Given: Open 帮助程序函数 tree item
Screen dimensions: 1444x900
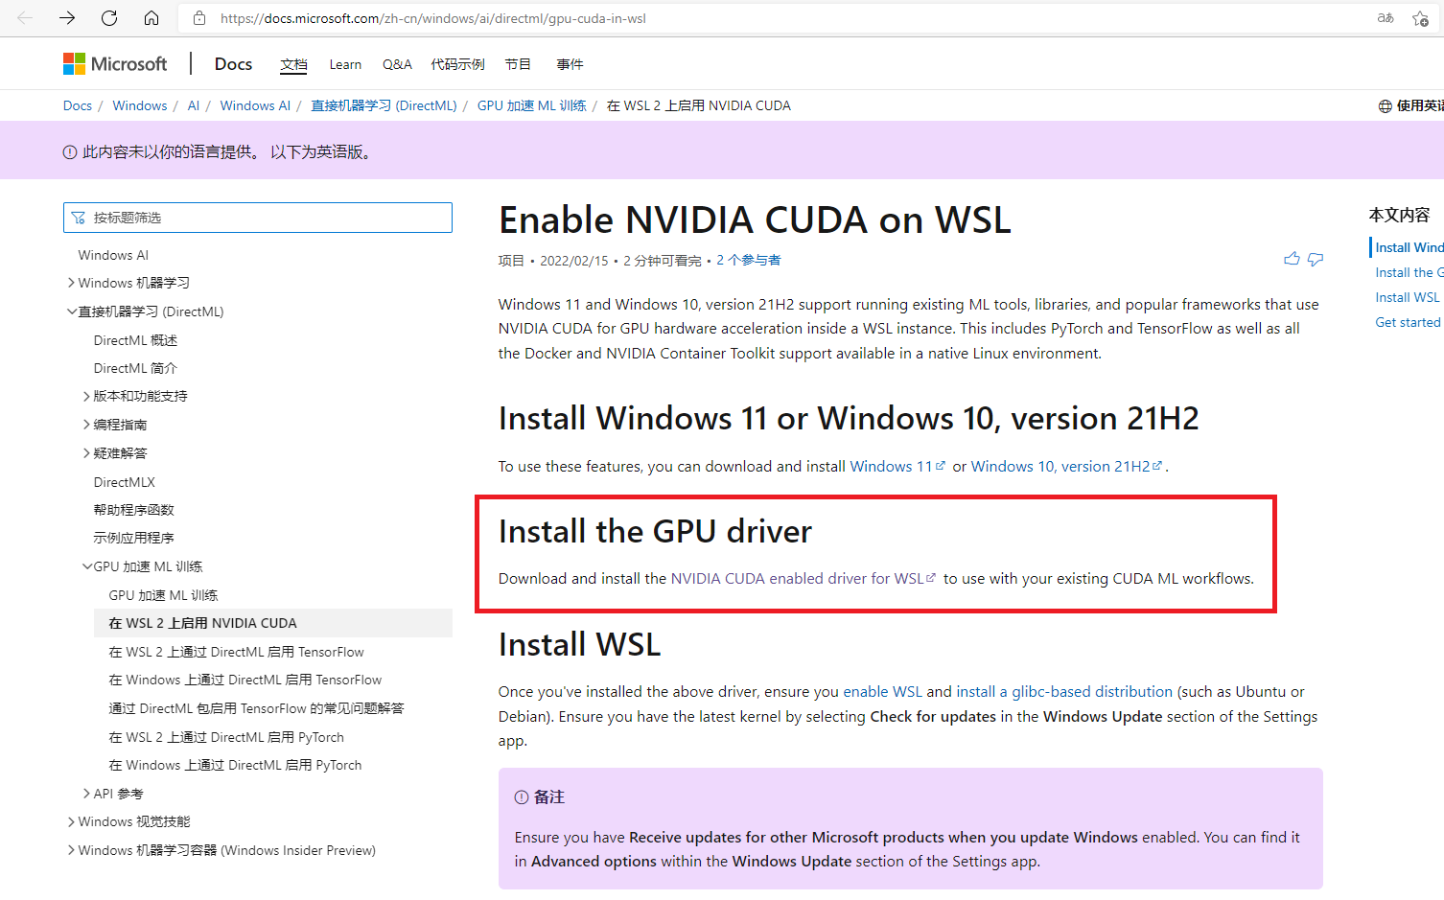Looking at the screenshot, I should pos(133,510).
